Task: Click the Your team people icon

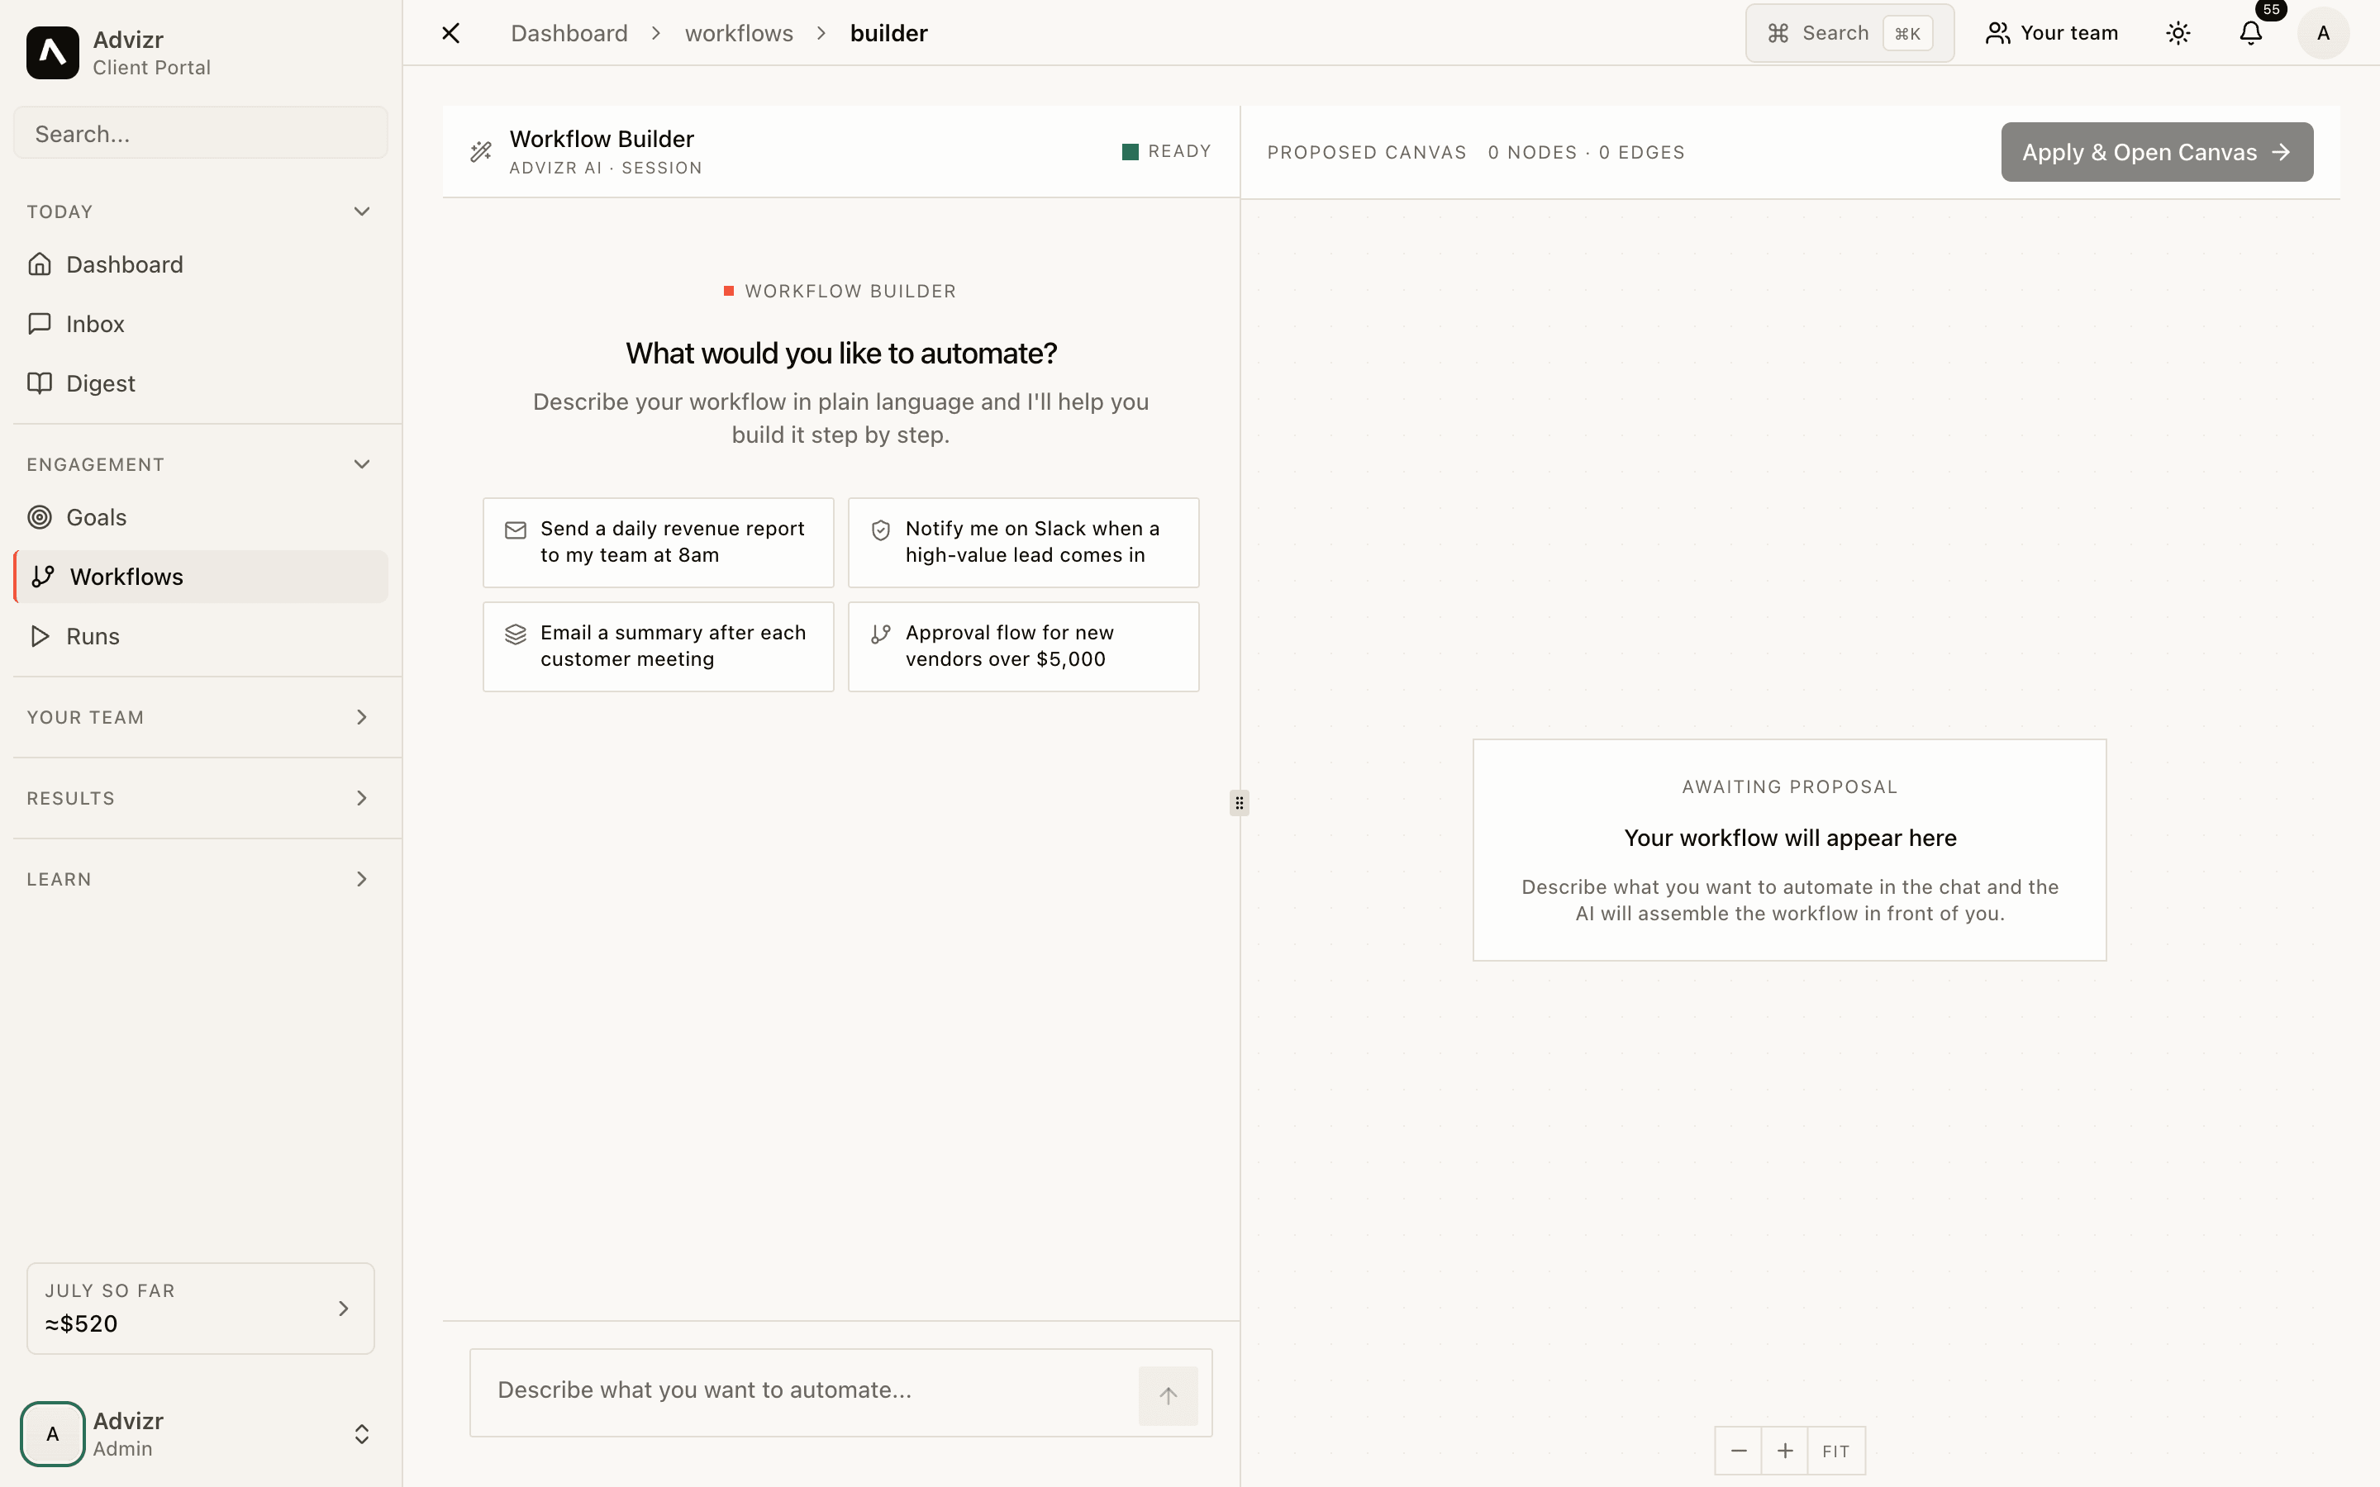Action: [1997, 33]
